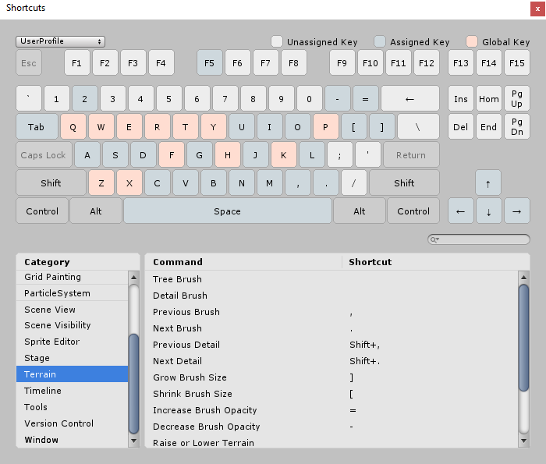Select the Shrink Brush Size command
Viewport: 546px width, 464px height.
[331, 394]
